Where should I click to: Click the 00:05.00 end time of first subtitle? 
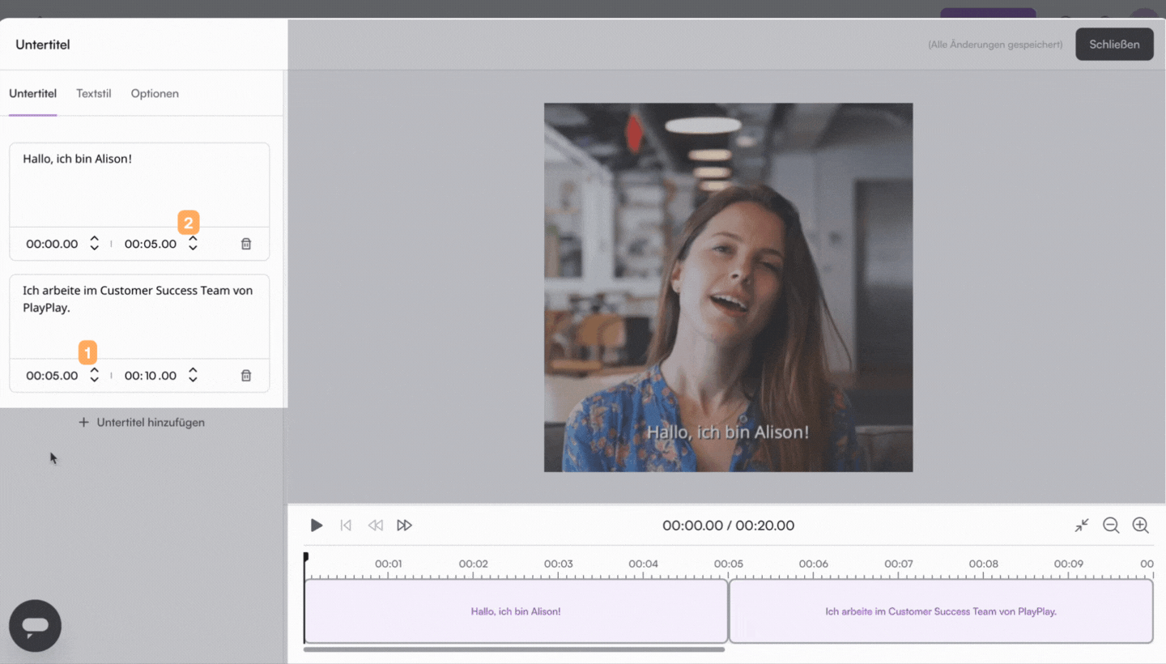151,244
